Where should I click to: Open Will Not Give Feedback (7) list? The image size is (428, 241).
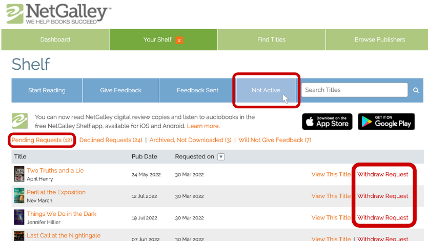(275, 140)
